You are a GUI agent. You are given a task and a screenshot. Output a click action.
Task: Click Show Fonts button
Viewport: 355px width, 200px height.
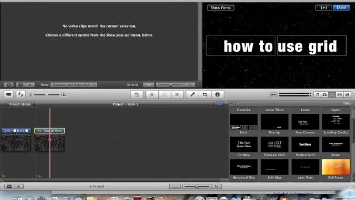pos(221,8)
